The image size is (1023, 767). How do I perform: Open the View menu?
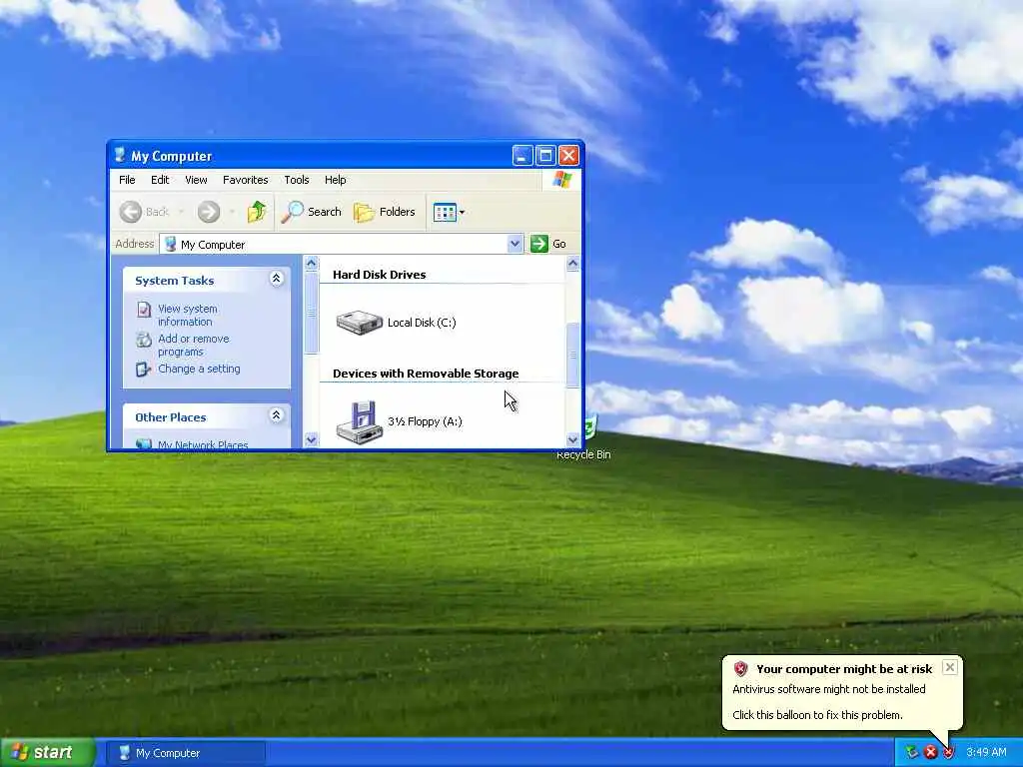196,180
